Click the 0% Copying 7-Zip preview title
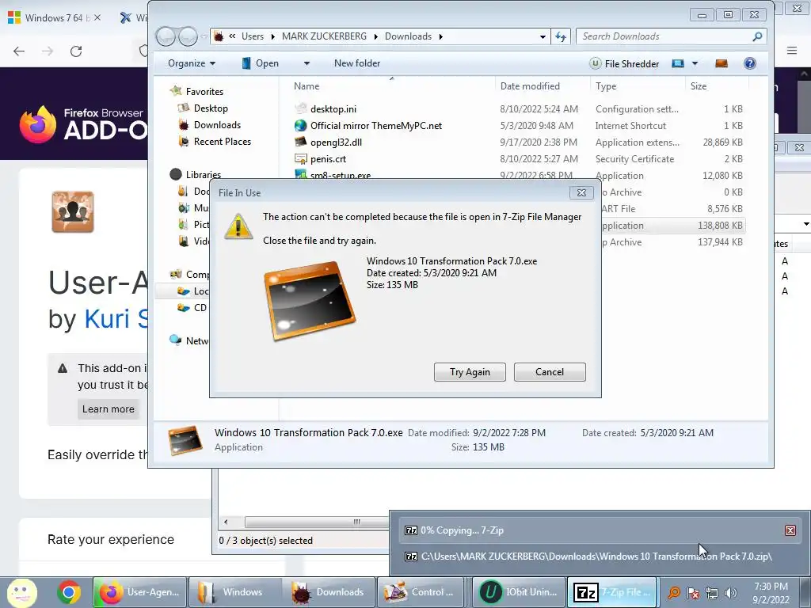811x608 pixels. pos(462,530)
